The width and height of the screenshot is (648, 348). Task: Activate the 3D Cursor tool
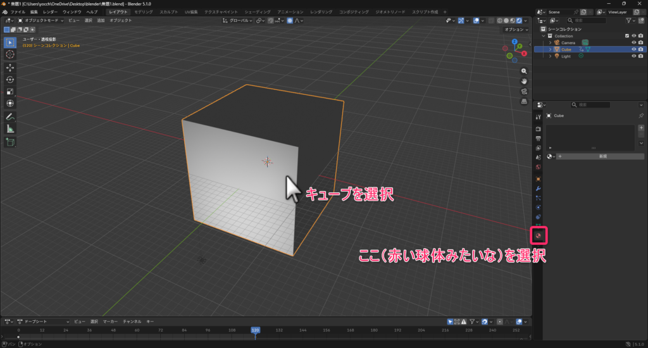point(10,54)
